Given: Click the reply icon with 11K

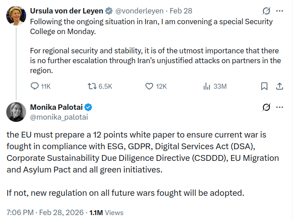Looking at the screenshot, I should coord(35,86).
